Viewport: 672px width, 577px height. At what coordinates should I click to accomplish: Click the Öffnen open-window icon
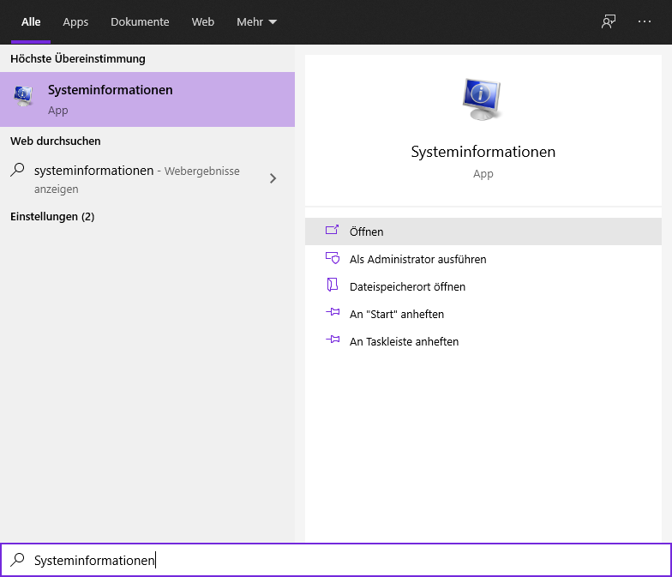333,231
